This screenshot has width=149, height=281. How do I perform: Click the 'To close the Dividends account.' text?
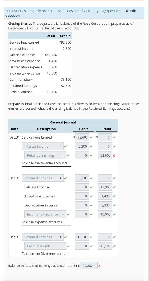pyautogui.click(x=46, y=254)
